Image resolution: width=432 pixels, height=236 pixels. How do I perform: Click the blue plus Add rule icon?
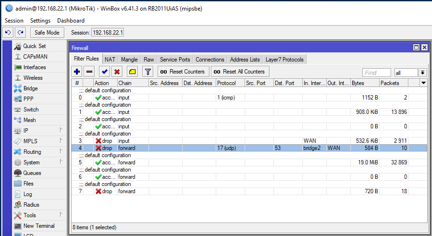coord(77,72)
